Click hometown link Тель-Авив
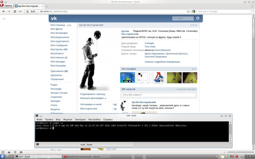 point(150,46)
